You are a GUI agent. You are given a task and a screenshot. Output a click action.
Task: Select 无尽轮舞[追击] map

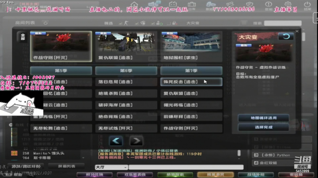(x=61, y=128)
